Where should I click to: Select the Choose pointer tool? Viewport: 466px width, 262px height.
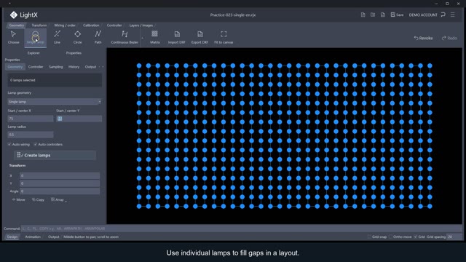click(x=13, y=37)
